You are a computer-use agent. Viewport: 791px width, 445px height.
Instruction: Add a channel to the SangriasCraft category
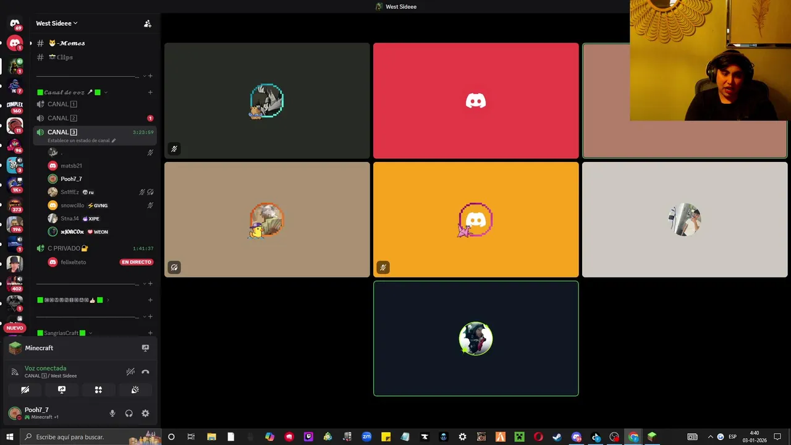(150, 333)
